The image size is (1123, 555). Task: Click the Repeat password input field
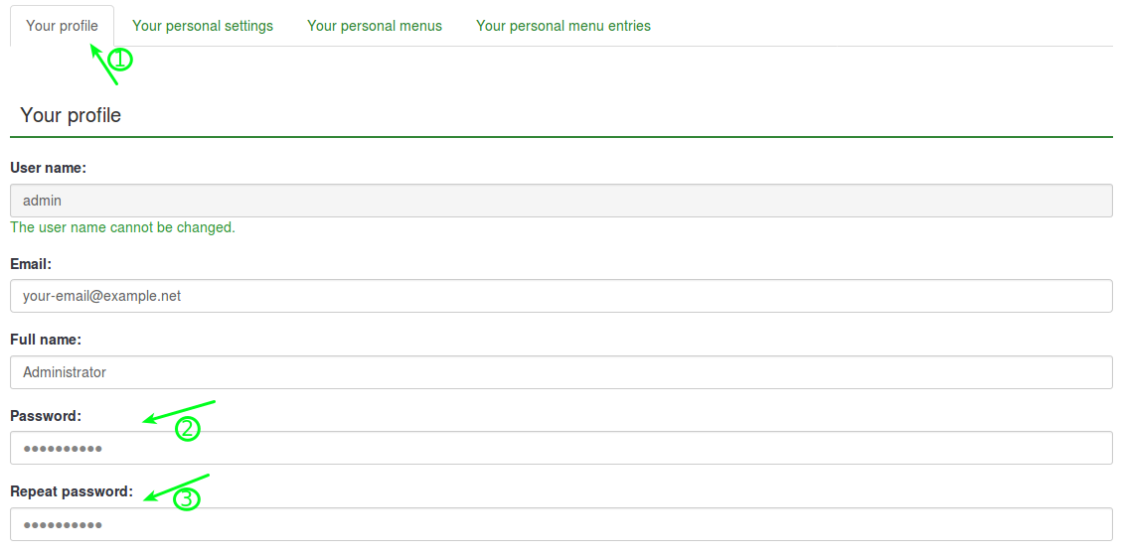pos(561,524)
